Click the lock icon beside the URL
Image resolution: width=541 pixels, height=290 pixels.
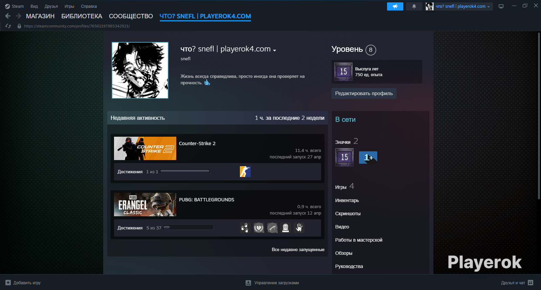tap(19, 26)
